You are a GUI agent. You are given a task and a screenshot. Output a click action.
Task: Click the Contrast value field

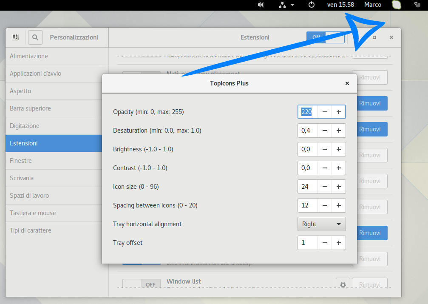(x=308, y=168)
